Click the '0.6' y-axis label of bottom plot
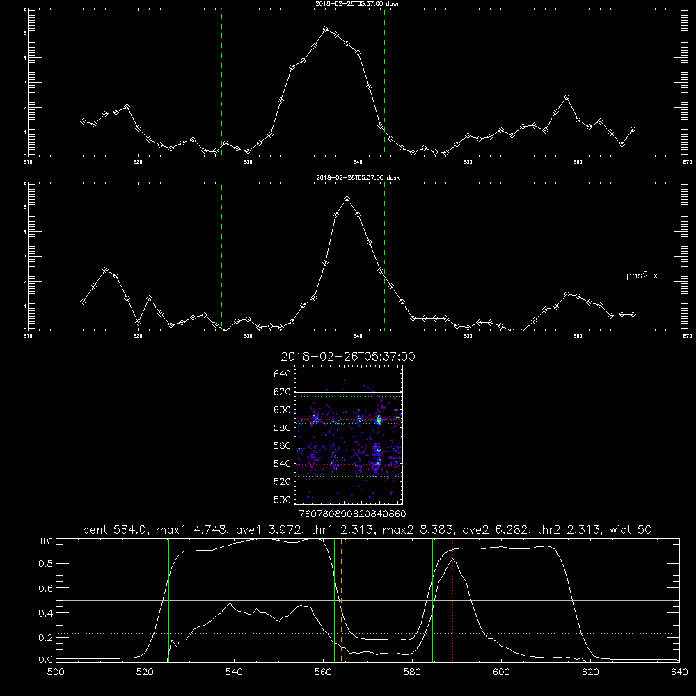This screenshot has width=696, height=696. tap(46, 588)
